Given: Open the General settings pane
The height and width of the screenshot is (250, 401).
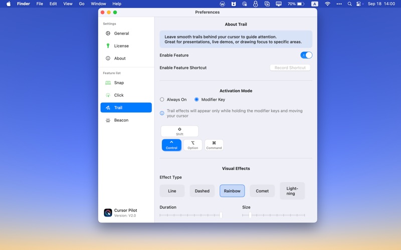Looking at the screenshot, I should point(126,33).
